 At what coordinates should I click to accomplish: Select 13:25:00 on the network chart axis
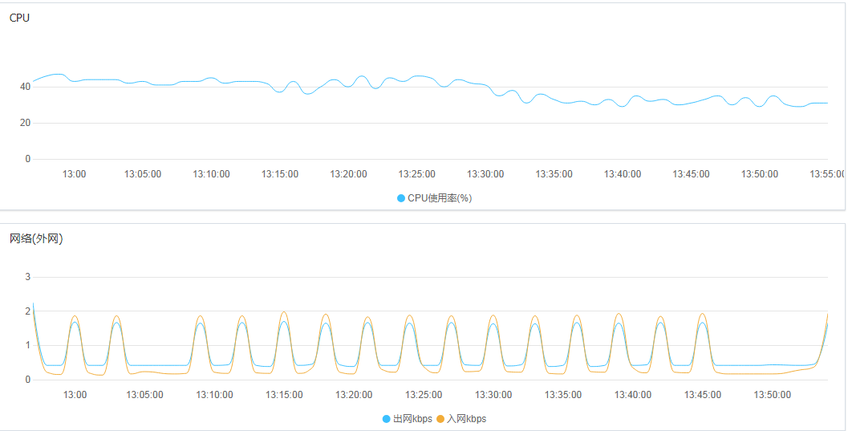(x=424, y=395)
